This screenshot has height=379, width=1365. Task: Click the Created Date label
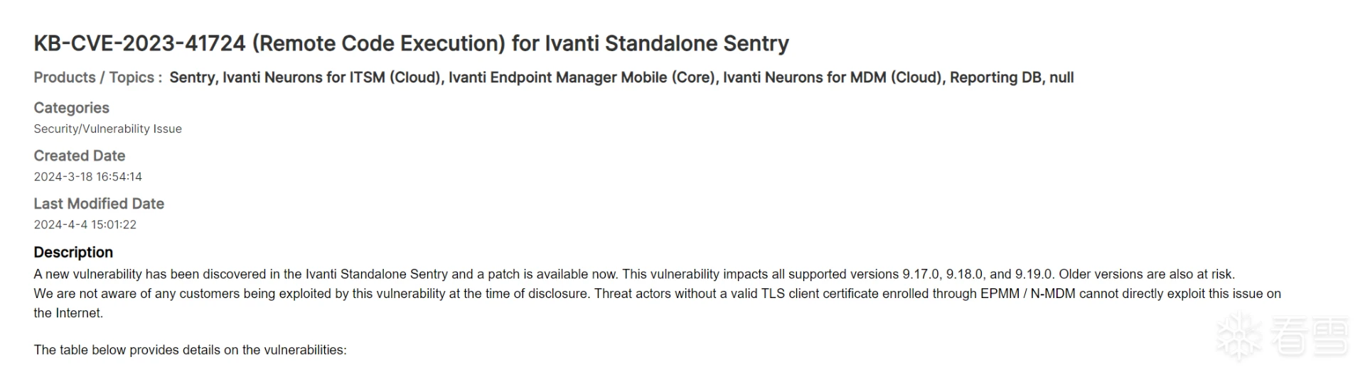(x=79, y=155)
